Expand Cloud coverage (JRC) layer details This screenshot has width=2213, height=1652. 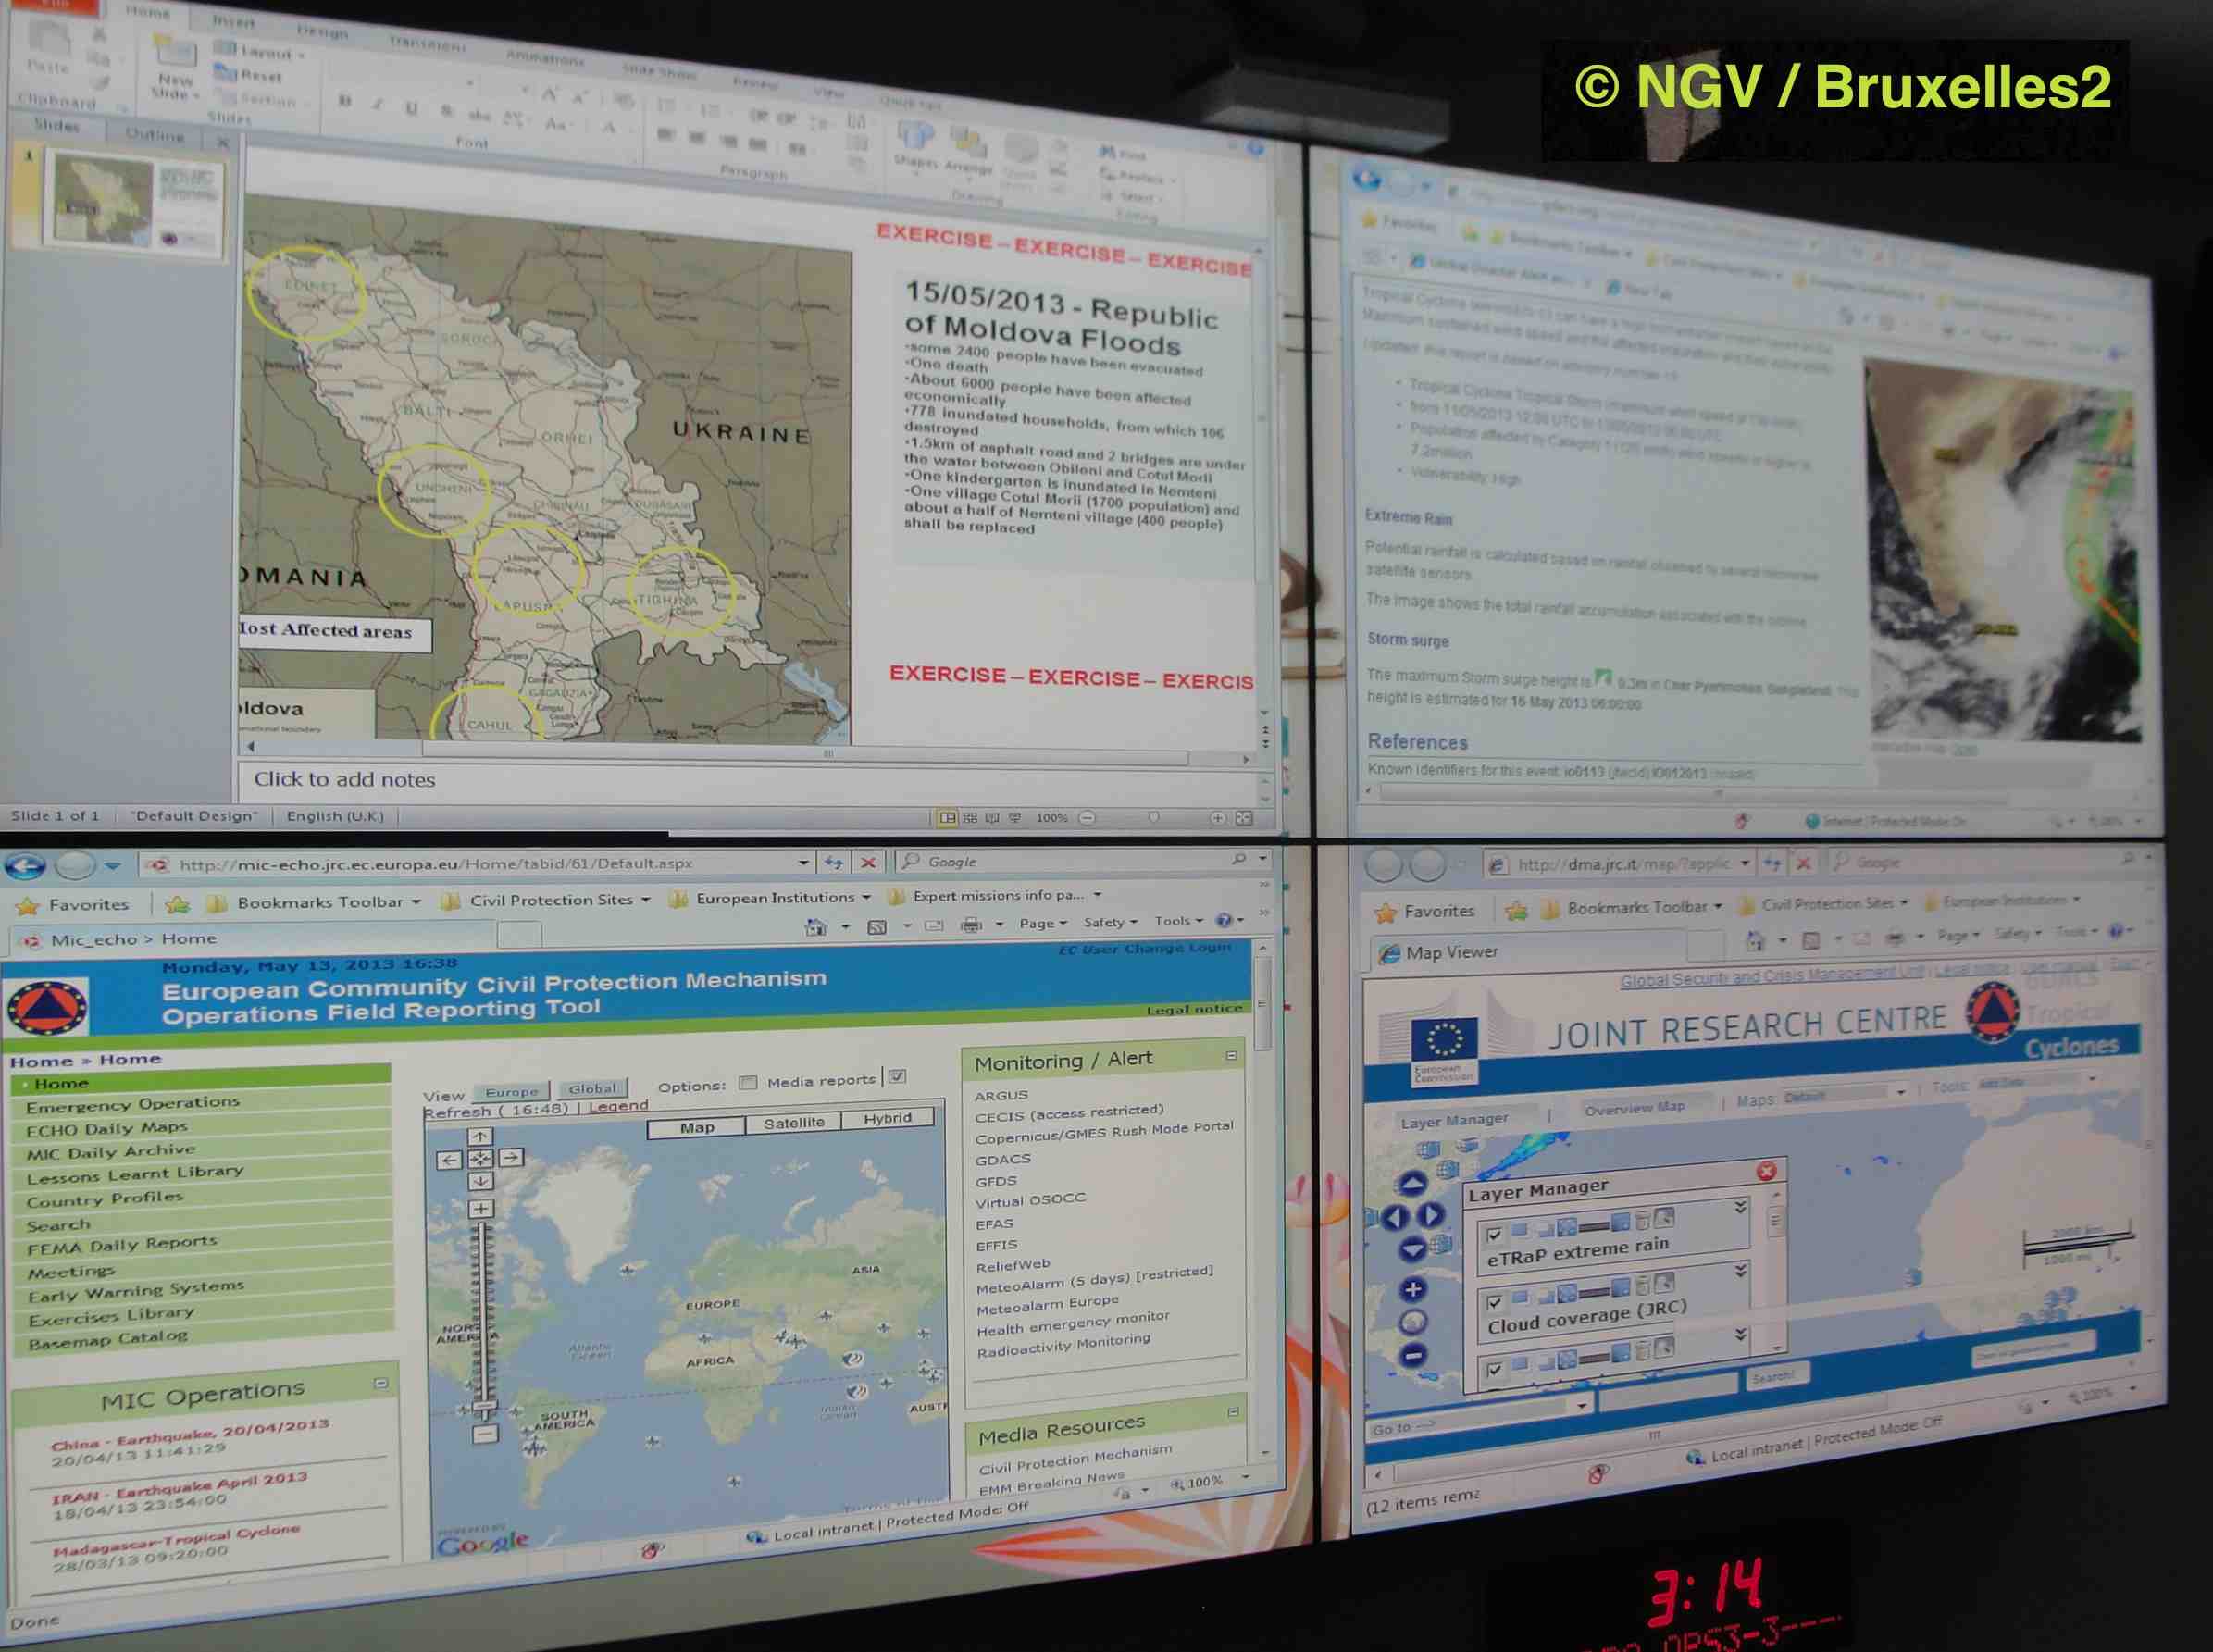point(1741,1270)
